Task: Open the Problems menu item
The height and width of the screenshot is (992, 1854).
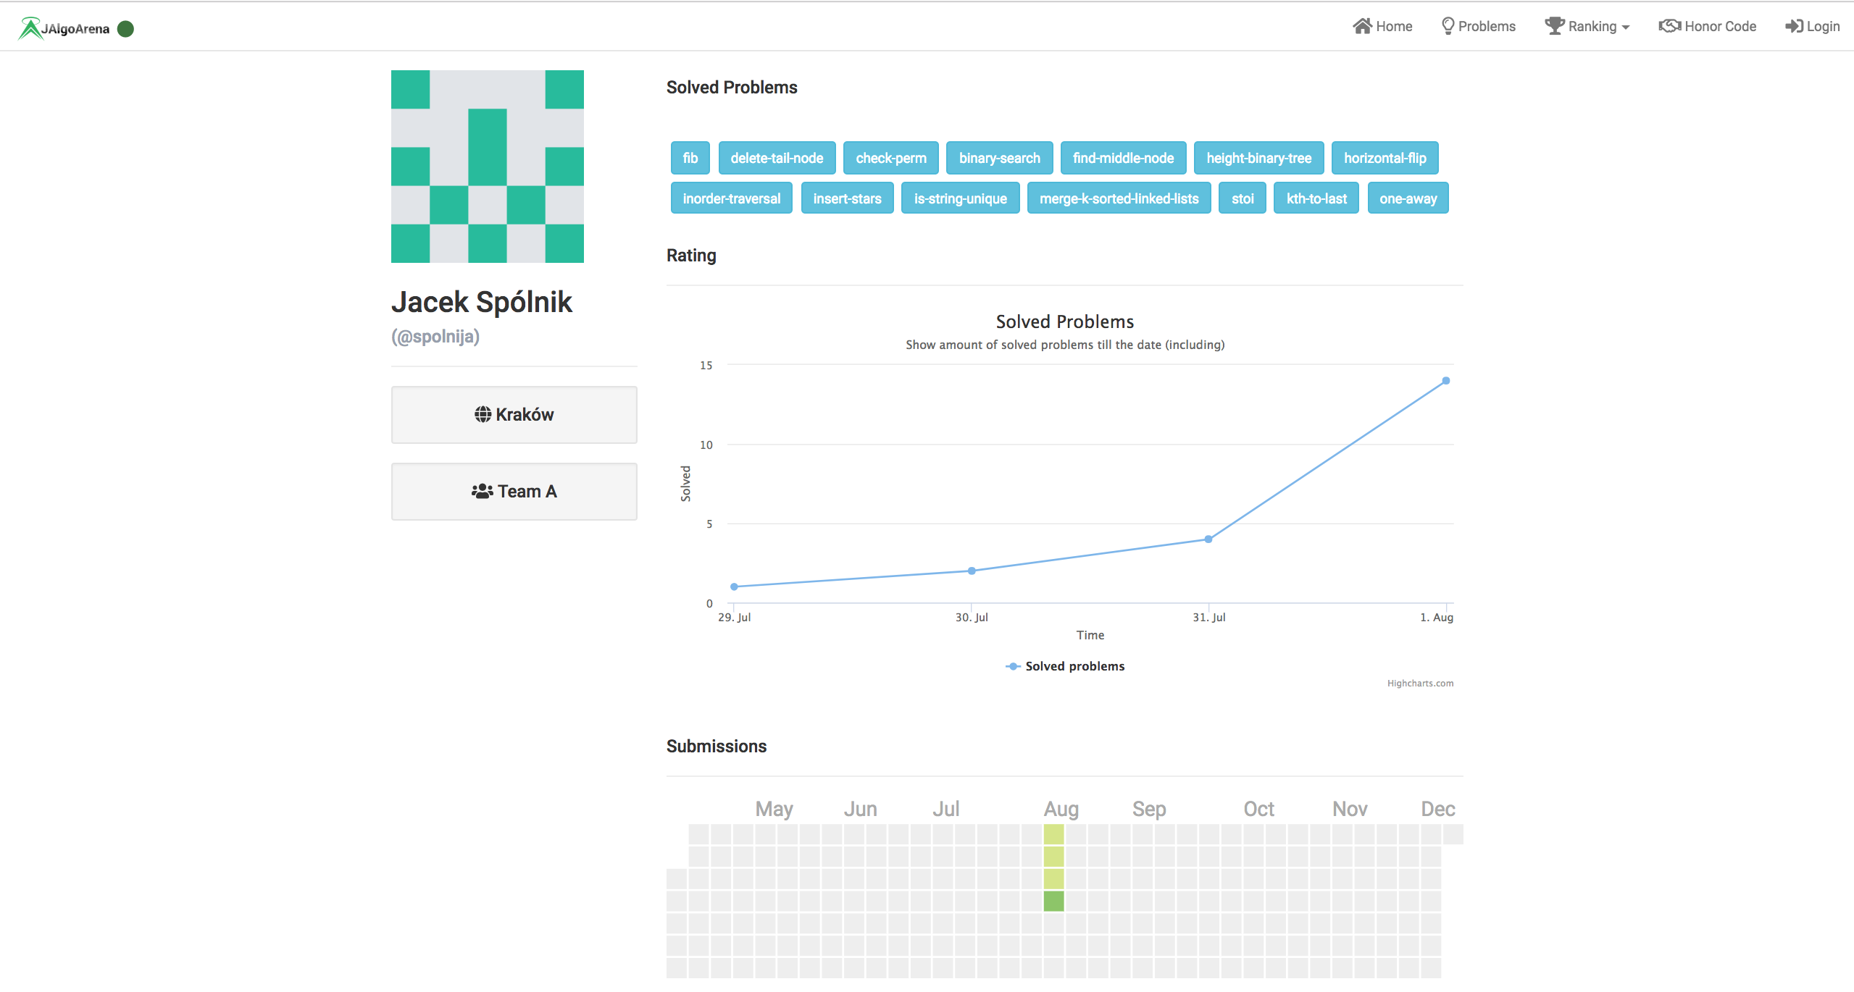Action: 1486,26
